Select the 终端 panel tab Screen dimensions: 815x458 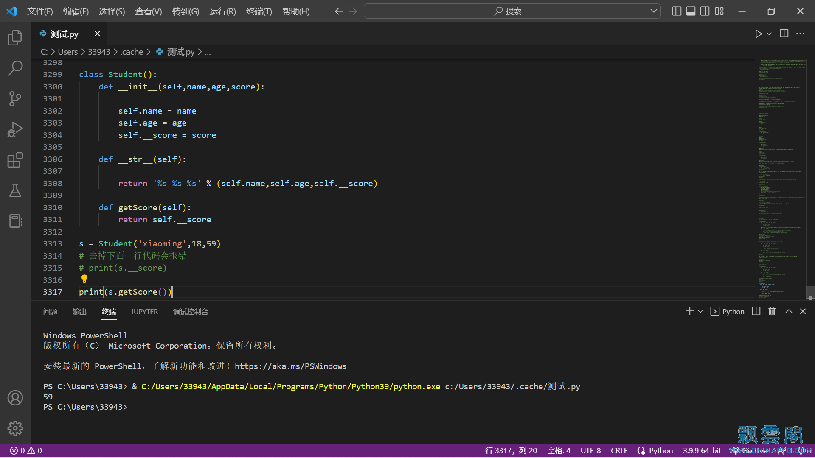tap(109, 312)
